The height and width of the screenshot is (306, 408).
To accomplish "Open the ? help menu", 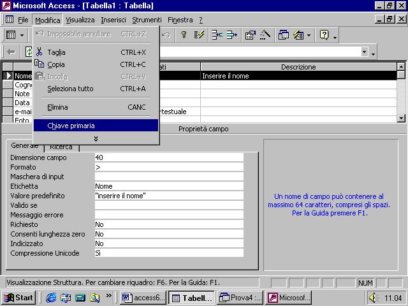I will pyautogui.click(x=201, y=20).
